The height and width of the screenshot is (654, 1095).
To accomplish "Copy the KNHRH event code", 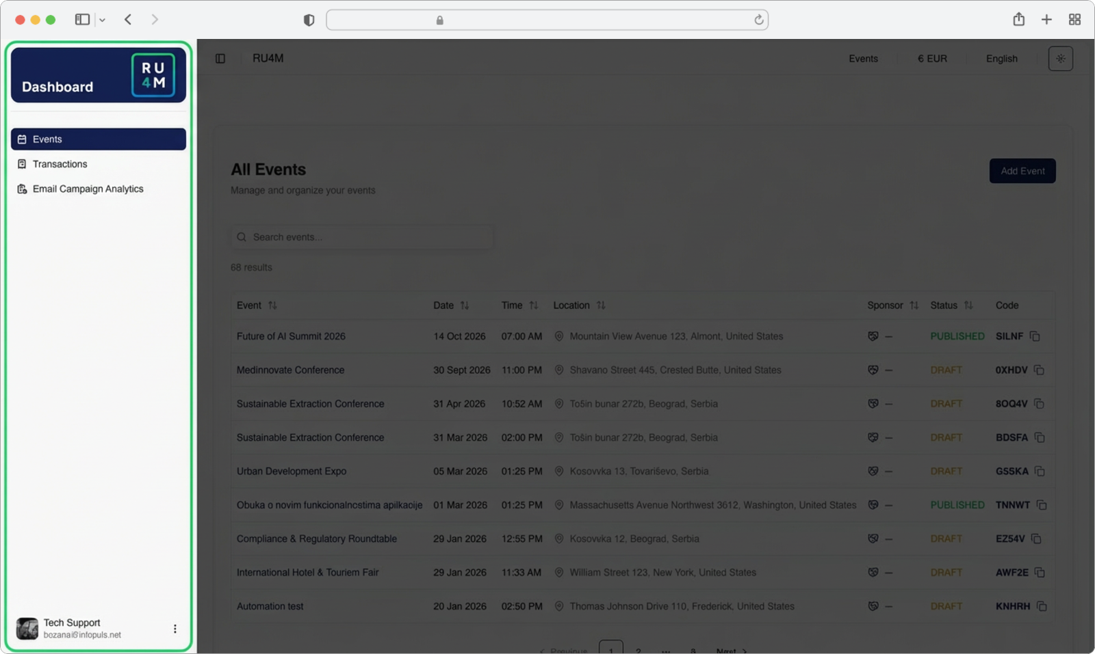I will (x=1041, y=606).
